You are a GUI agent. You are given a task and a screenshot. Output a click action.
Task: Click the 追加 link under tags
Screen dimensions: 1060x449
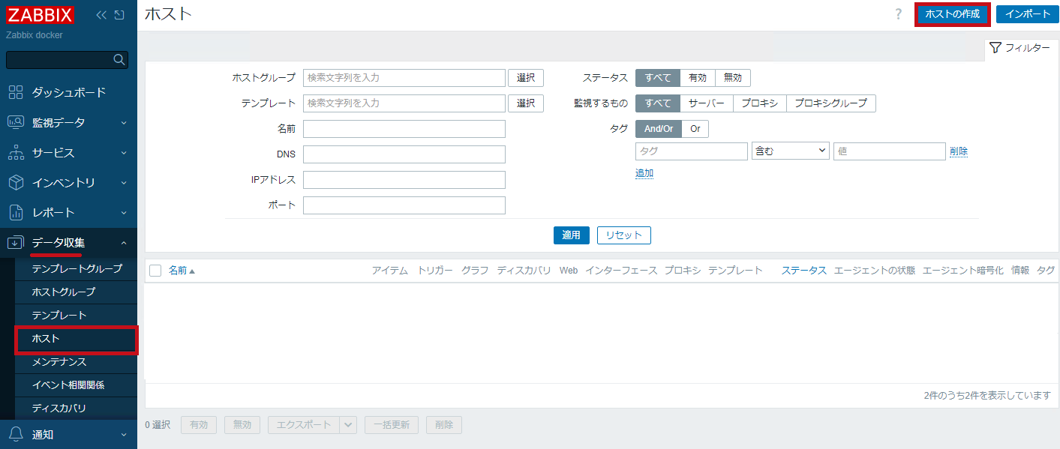tap(644, 173)
